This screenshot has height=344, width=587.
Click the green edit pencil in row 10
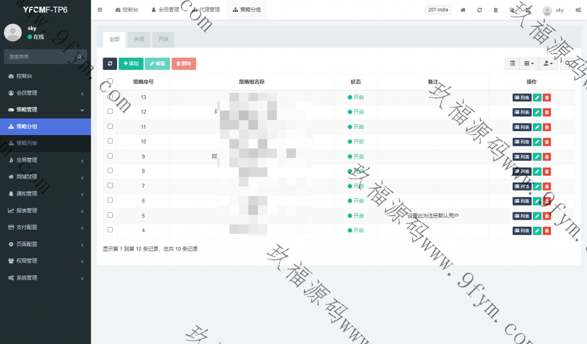tap(537, 142)
